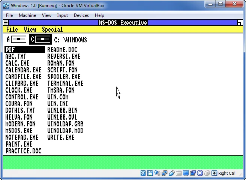Image resolution: width=246 pixels, height=180 pixels.
Task: Select CLIPBRD.EXE file
Action: pos(22,83)
